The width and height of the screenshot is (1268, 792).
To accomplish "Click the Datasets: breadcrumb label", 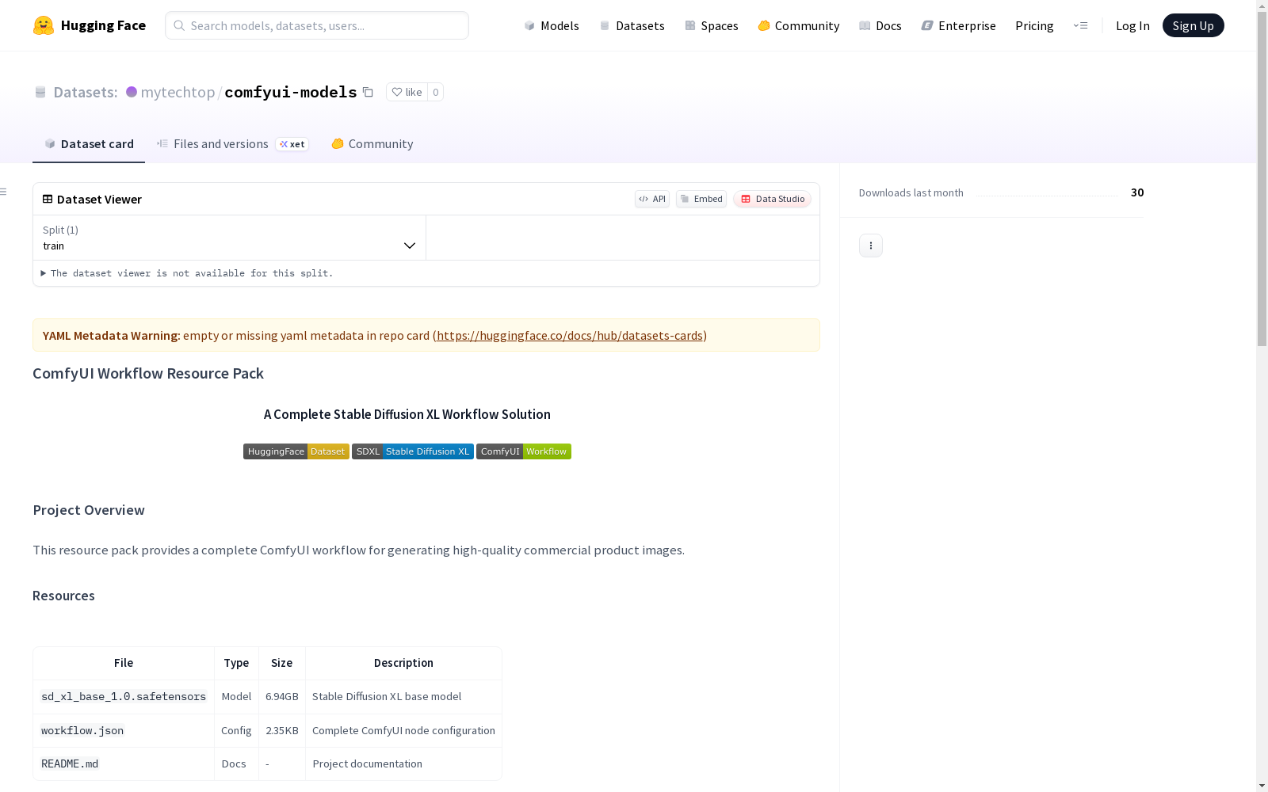I will coord(86,92).
